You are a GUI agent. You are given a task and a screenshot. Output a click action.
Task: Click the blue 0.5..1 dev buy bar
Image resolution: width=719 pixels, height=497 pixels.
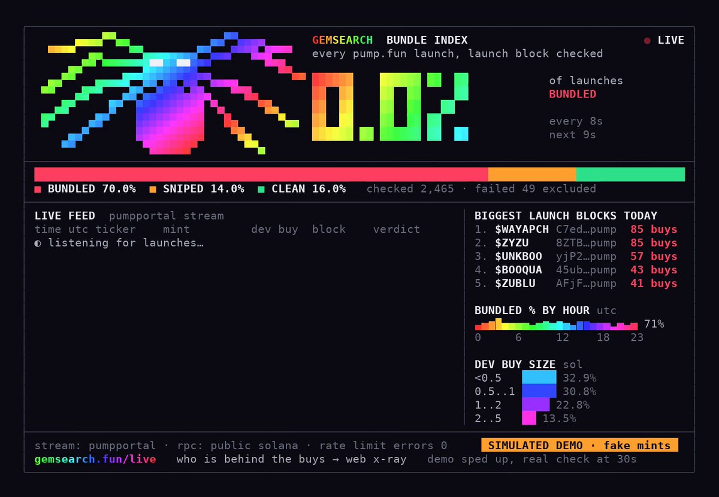[539, 391]
